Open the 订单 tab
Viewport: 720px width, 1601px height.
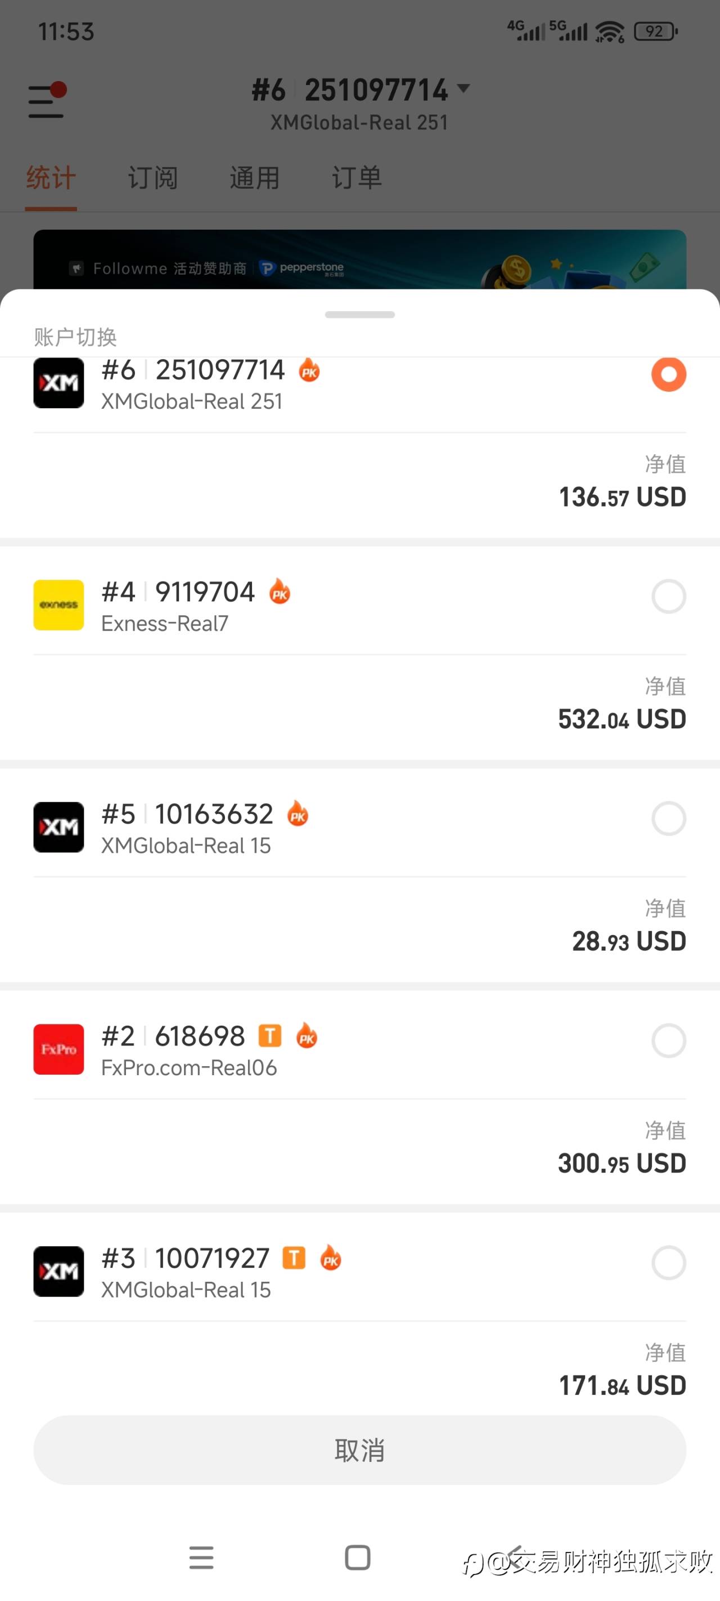357,178
